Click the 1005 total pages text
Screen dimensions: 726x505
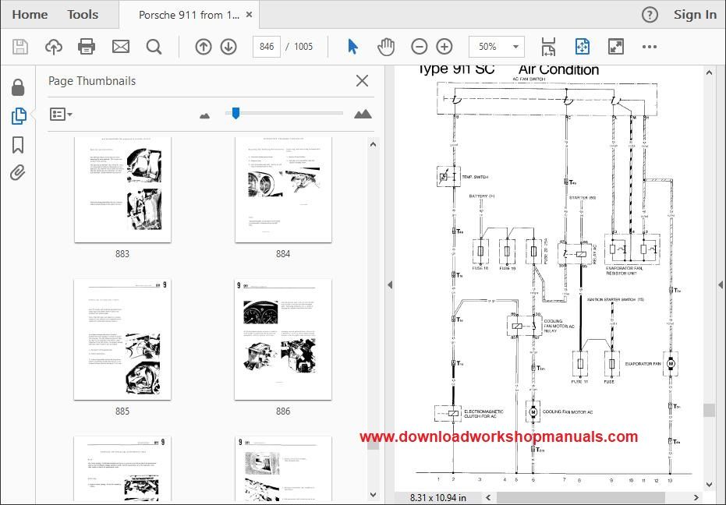click(x=303, y=47)
